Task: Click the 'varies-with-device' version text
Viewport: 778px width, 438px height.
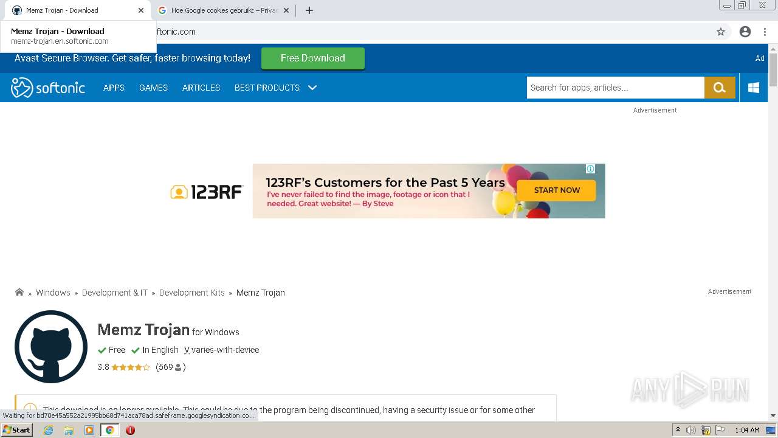Action: click(225, 350)
